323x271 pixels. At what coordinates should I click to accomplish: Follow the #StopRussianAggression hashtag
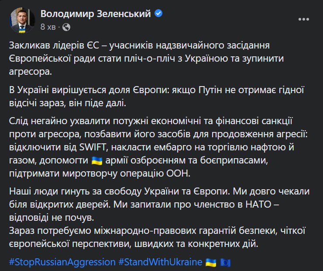click(62, 262)
